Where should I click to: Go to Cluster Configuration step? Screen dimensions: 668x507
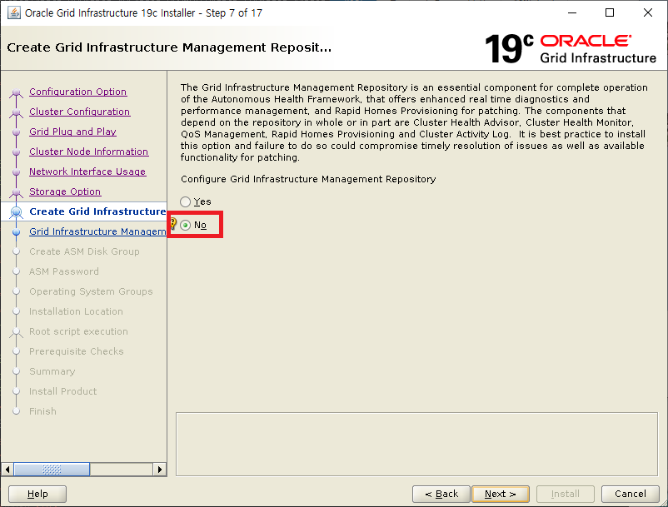click(80, 112)
